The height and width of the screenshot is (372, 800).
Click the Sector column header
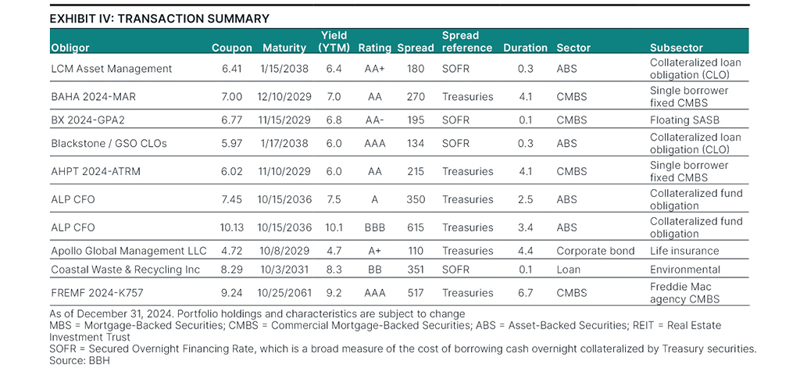(x=573, y=48)
